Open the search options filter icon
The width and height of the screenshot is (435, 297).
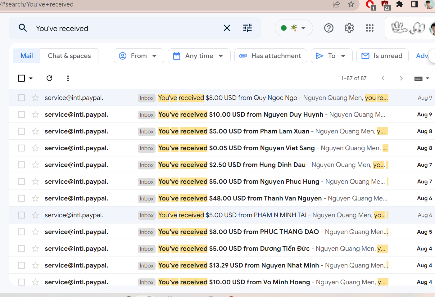pyautogui.click(x=247, y=28)
